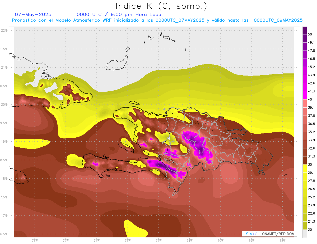The image size is (317, 244).
Task: Click the colorbar value "42.6"
Action: click(x=311, y=83)
